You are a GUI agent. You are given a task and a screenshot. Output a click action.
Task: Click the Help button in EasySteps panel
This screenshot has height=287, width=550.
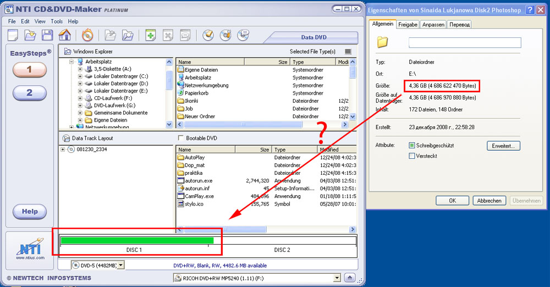(30, 212)
